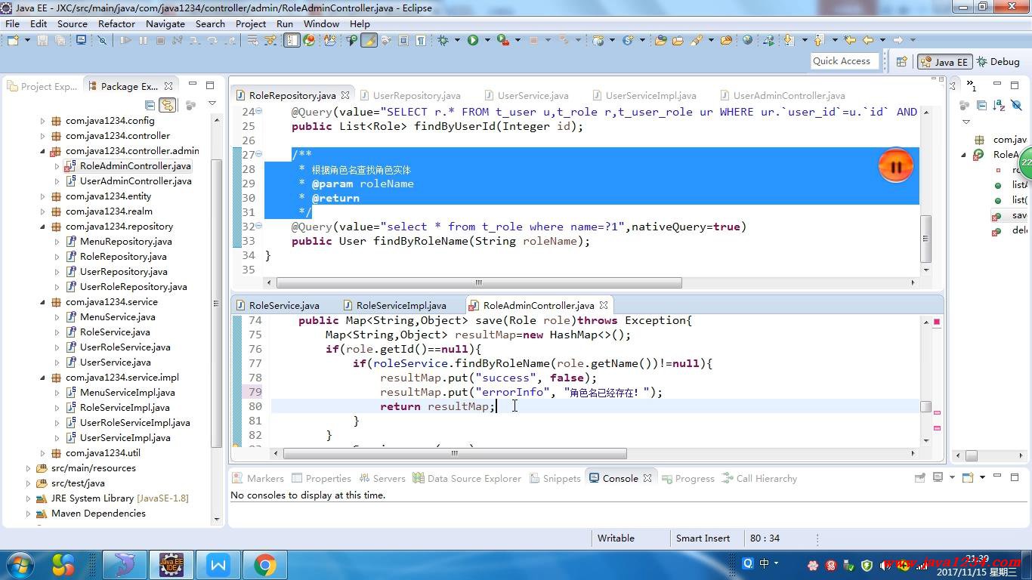Image resolution: width=1032 pixels, height=580 pixels.
Task: Click the Next Annotation toolbar arrow icon
Action: pos(789,40)
